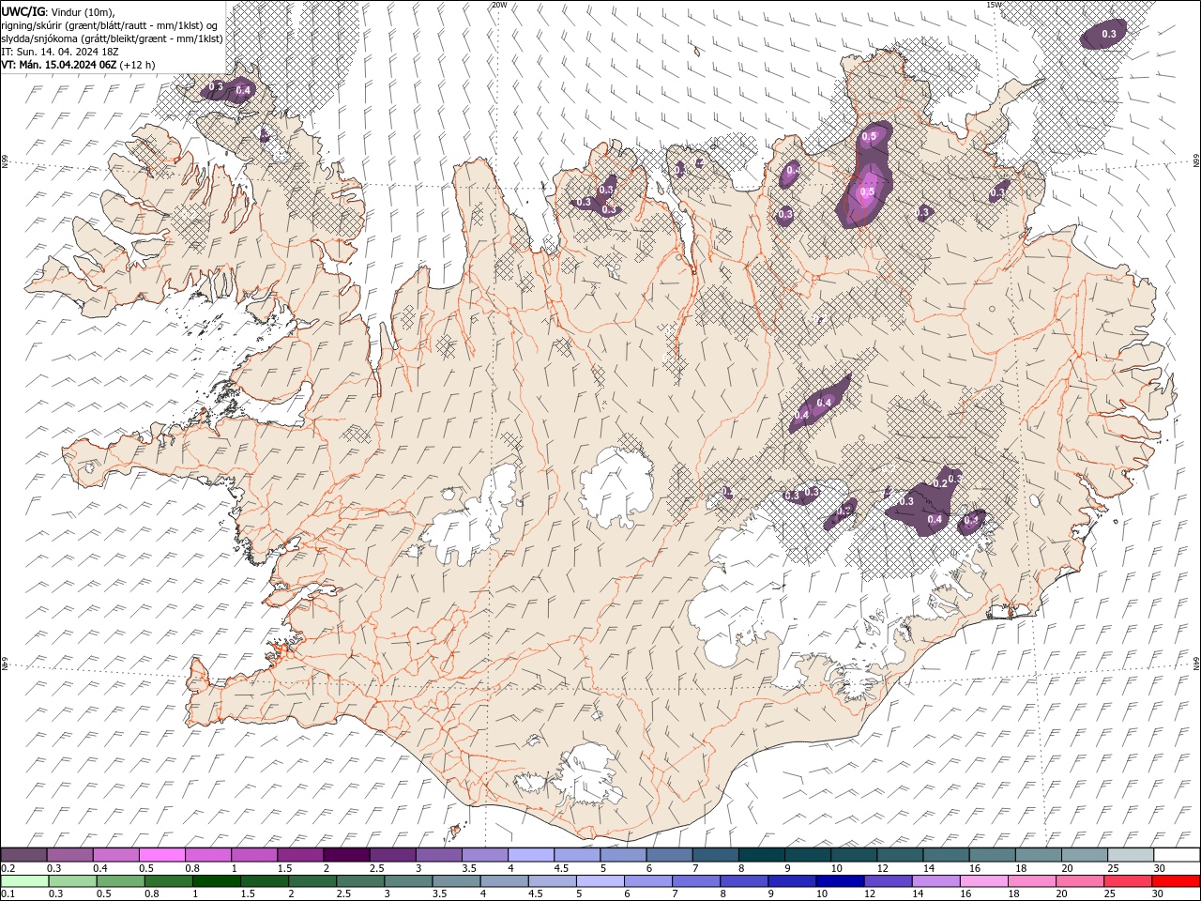Click the 0.5 label inside the bright pink snow core
This screenshot has height=901, width=1201.
[868, 191]
